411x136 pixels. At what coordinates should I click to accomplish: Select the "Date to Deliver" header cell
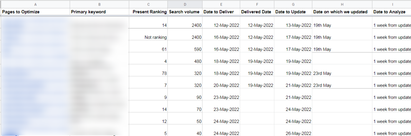[221, 12]
